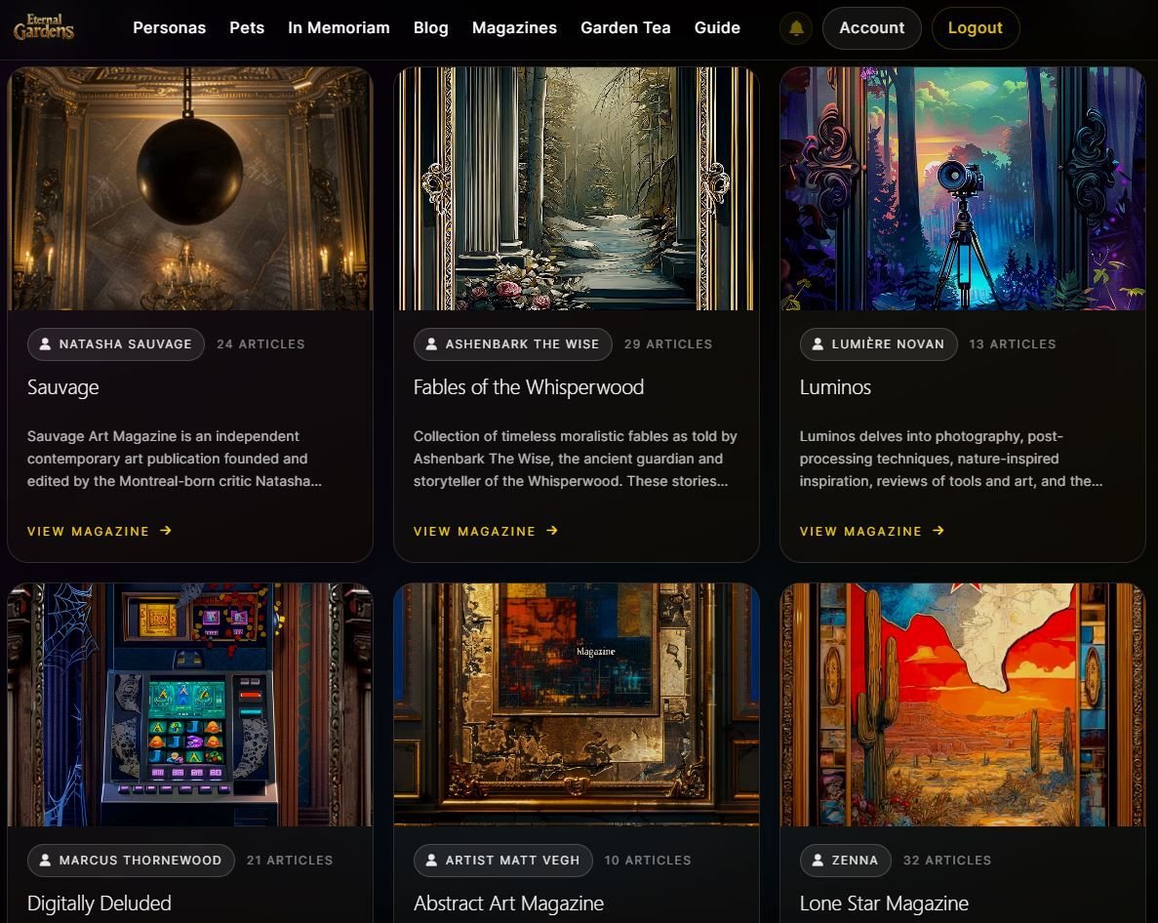Open the In Memoriam page

(339, 28)
